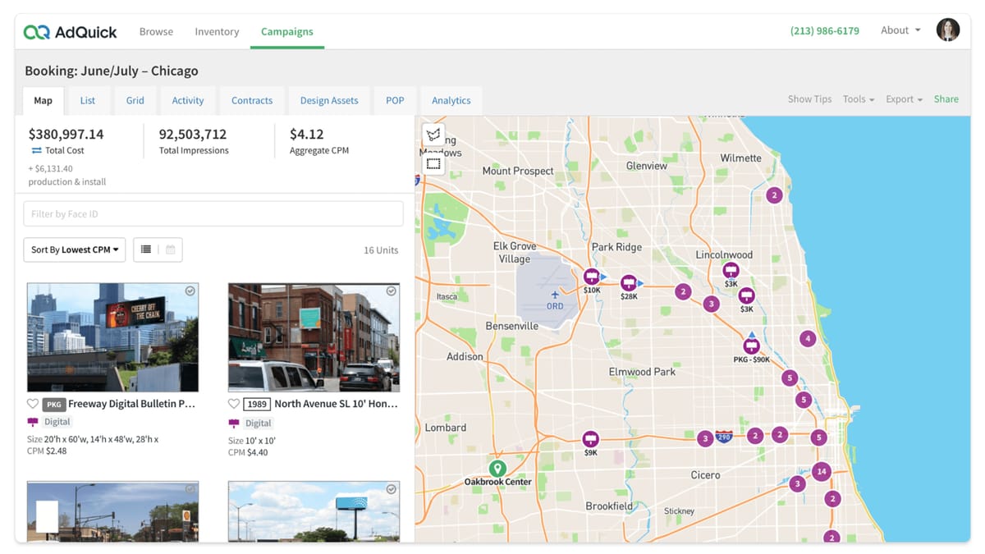Viewport: 985px width, 554px height.
Task: Click the 1989 face ID badge
Action: click(x=257, y=405)
